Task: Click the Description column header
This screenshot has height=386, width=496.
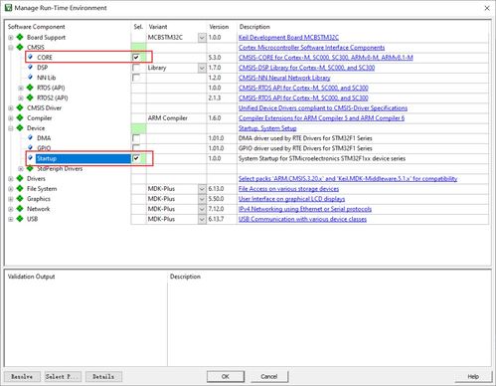Action: (254, 27)
